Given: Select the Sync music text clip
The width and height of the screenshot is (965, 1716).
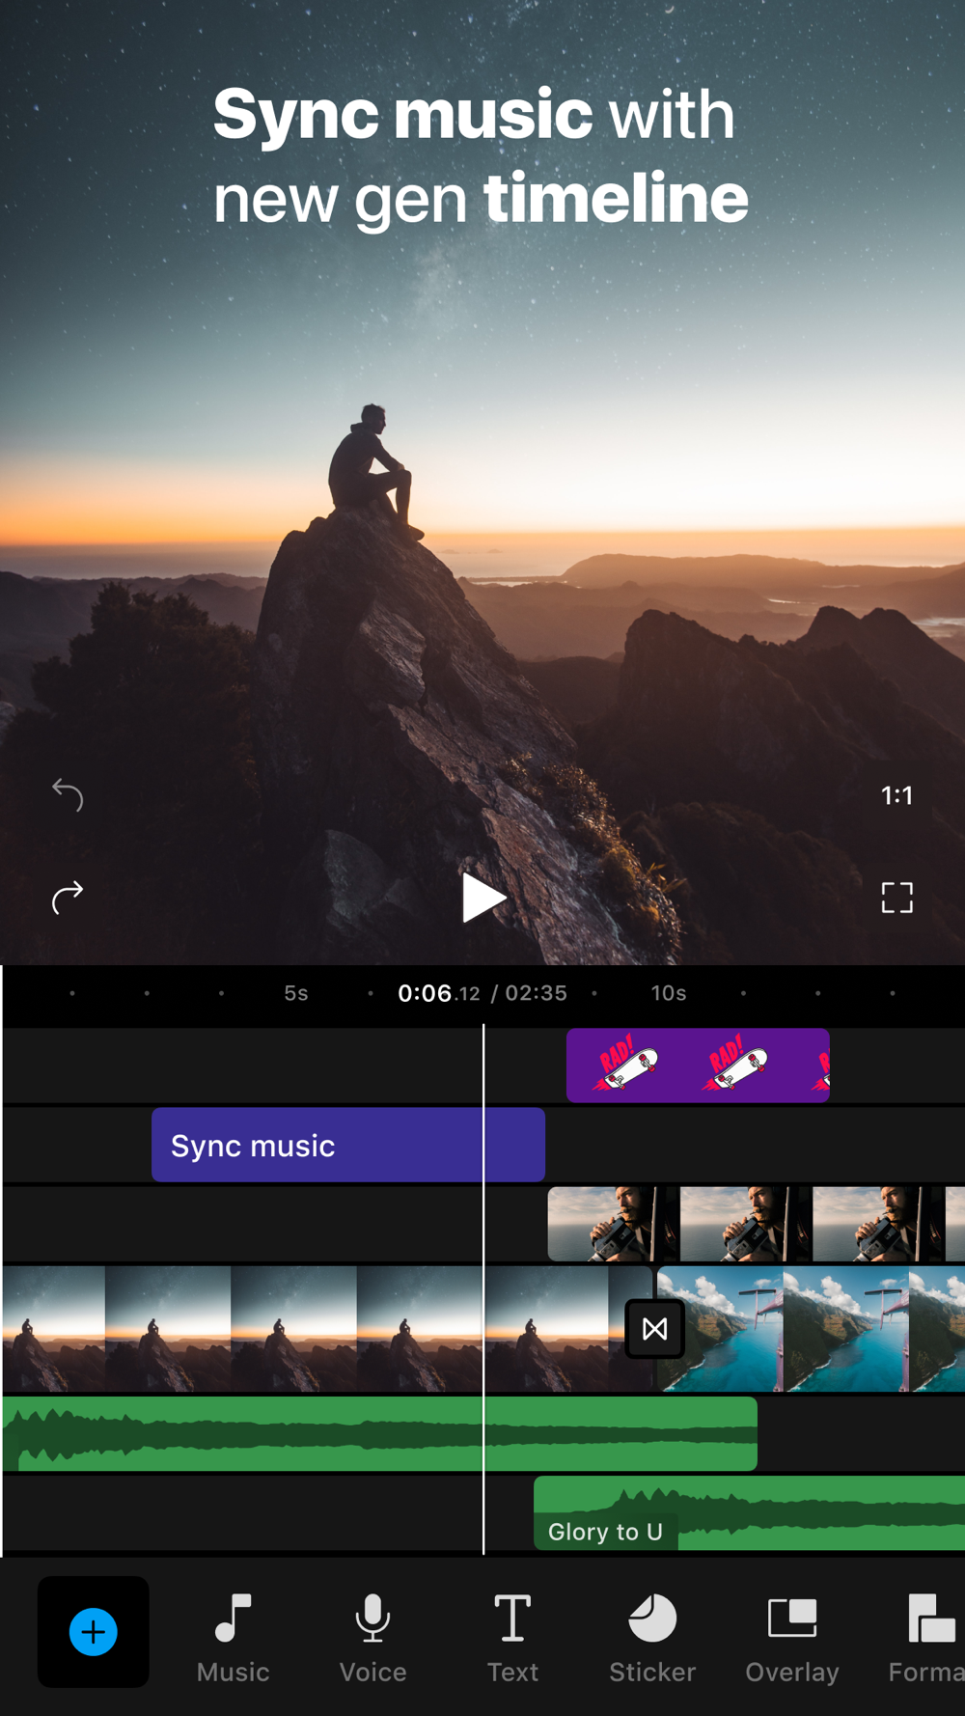Looking at the screenshot, I should (x=348, y=1145).
